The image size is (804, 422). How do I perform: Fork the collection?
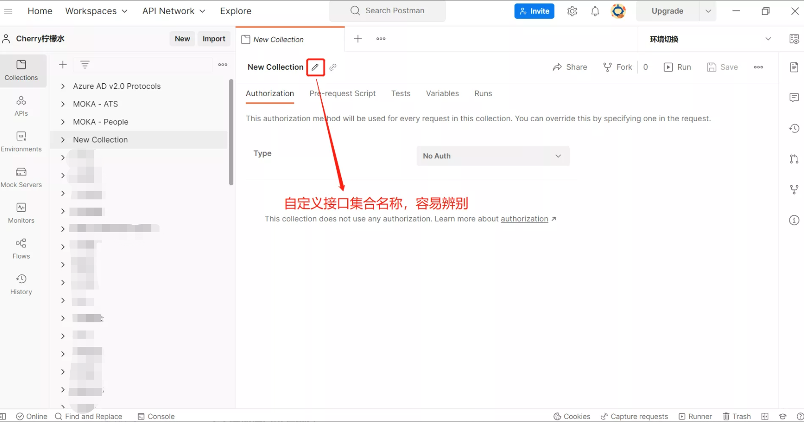coord(618,67)
